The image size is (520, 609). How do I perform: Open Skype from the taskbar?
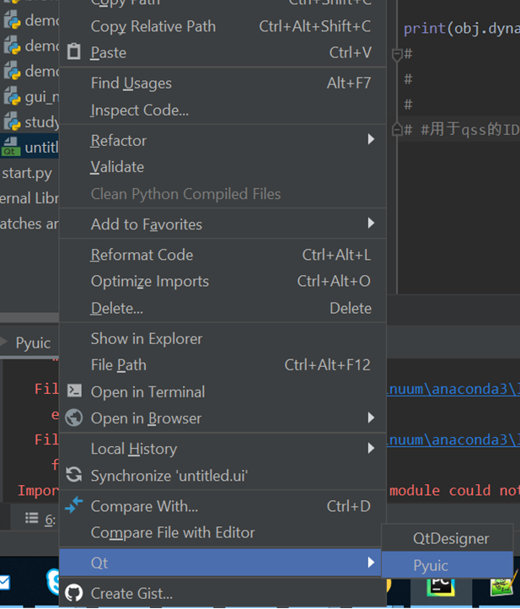53,581
